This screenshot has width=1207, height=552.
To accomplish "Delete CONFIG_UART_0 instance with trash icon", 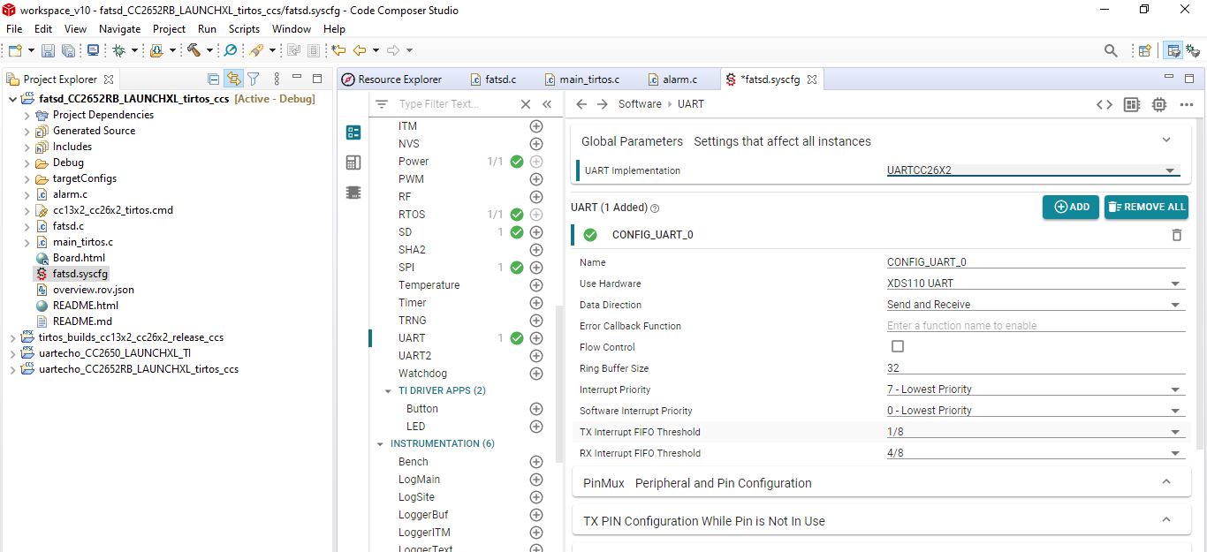I will 1176,235.
